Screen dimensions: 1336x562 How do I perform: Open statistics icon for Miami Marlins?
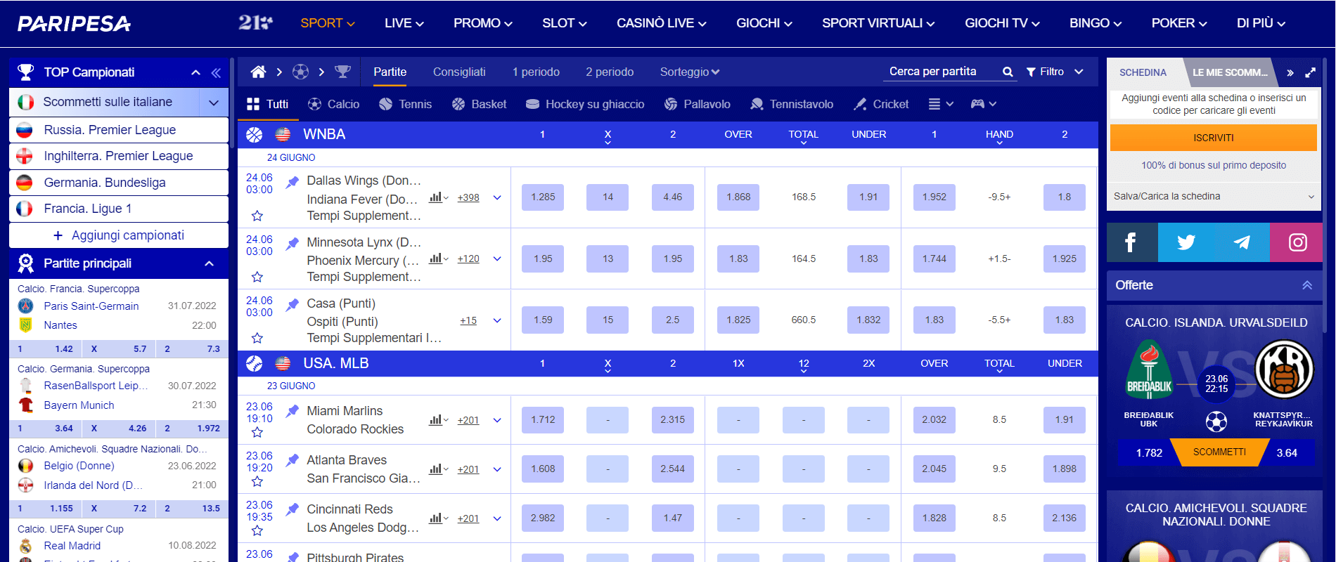pyautogui.click(x=438, y=420)
